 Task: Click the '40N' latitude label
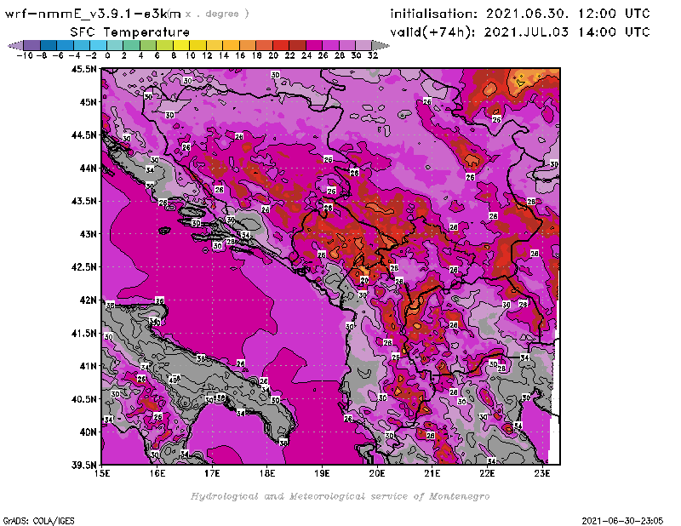point(89,432)
